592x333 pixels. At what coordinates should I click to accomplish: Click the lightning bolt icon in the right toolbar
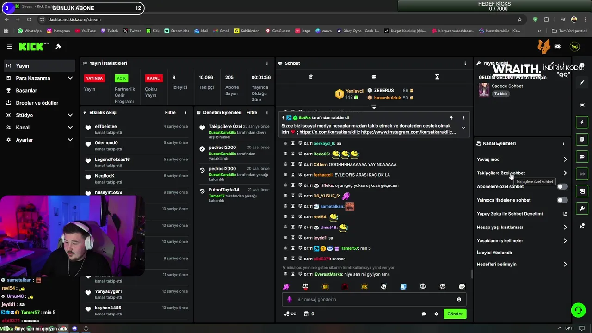pos(582,122)
